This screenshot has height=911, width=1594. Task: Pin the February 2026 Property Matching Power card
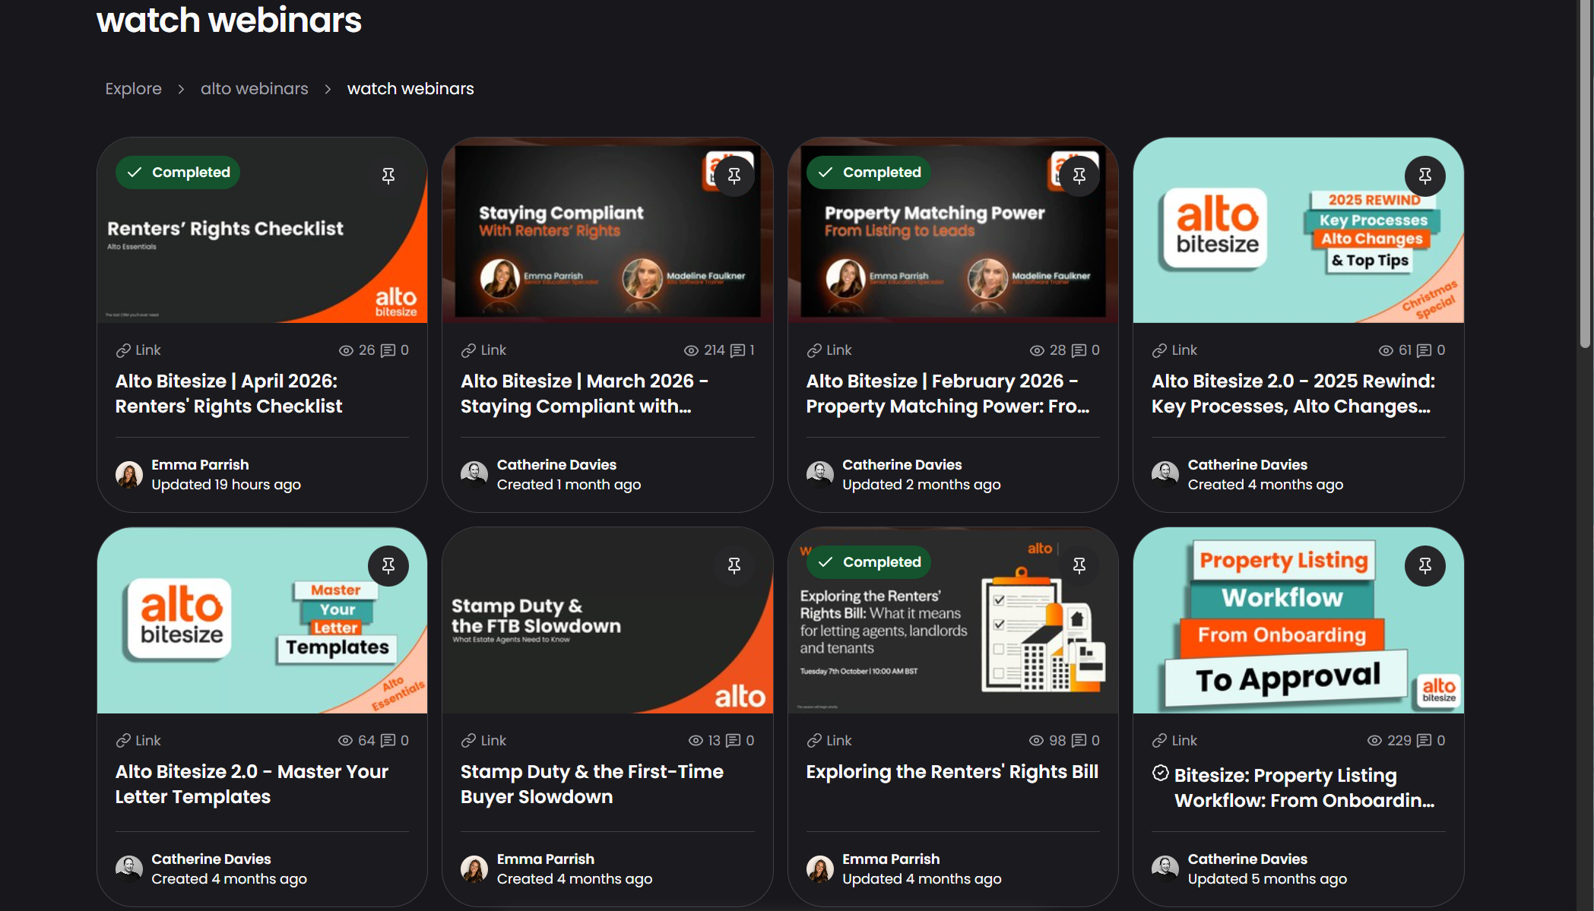click(x=1079, y=176)
